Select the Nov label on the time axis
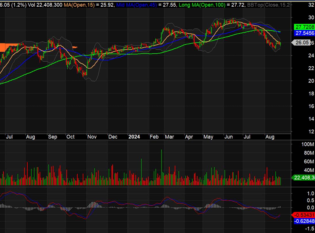Screen dimensions: 315x233 (x=92, y=137)
